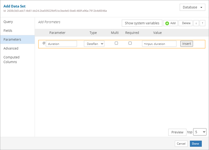Click the Preview button
Image resolution: width=209 pixels, height=150 pixels.
177,132
